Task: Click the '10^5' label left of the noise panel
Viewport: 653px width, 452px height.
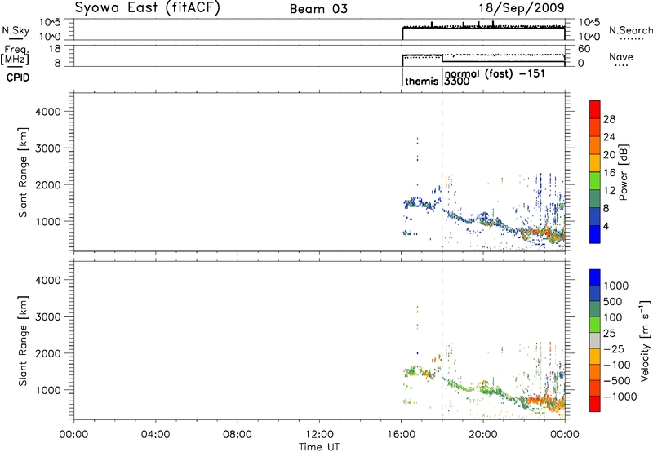Action: [x=50, y=23]
